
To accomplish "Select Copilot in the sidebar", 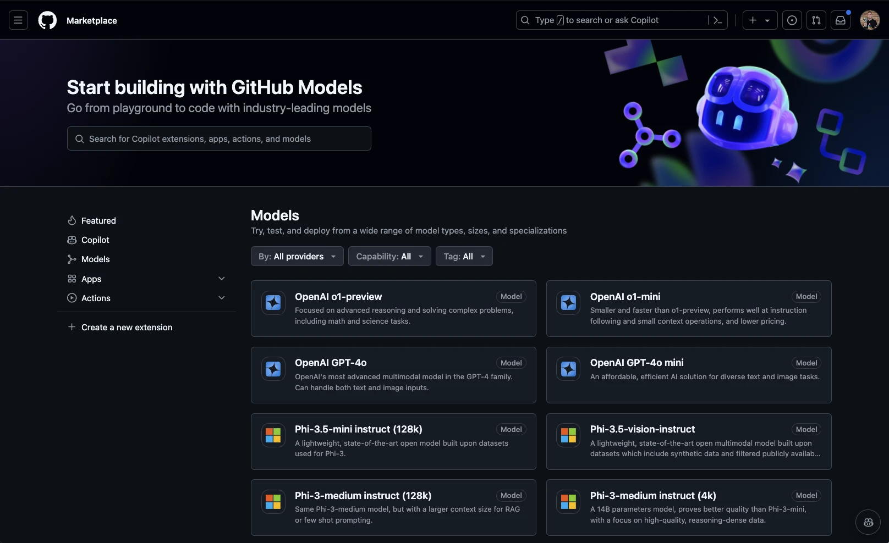I will click(95, 240).
